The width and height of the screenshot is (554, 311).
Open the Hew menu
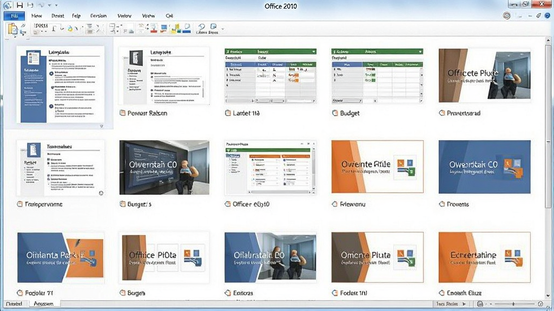coord(36,16)
